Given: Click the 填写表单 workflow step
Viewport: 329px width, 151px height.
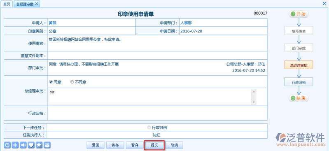Looking at the screenshot, I should (299, 31).
